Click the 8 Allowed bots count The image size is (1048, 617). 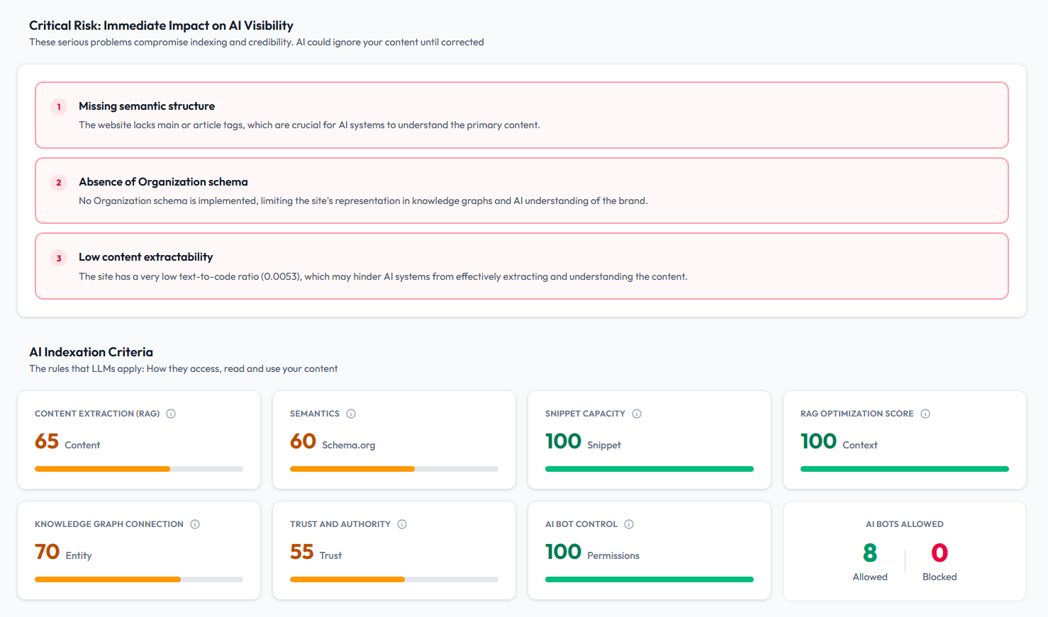870,553
